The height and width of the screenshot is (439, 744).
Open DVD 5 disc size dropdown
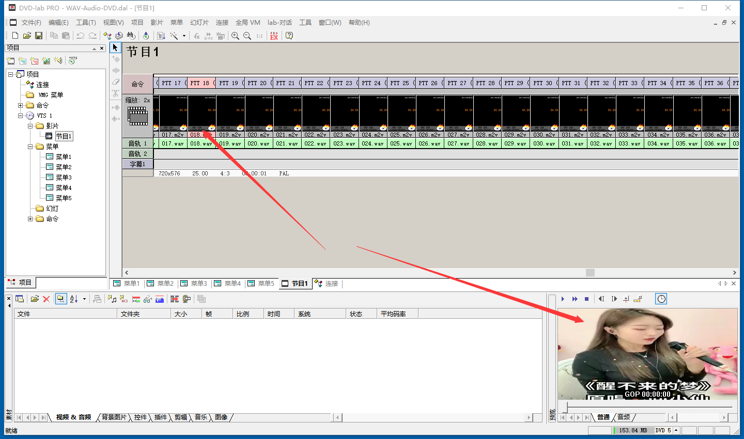[676, 430]
